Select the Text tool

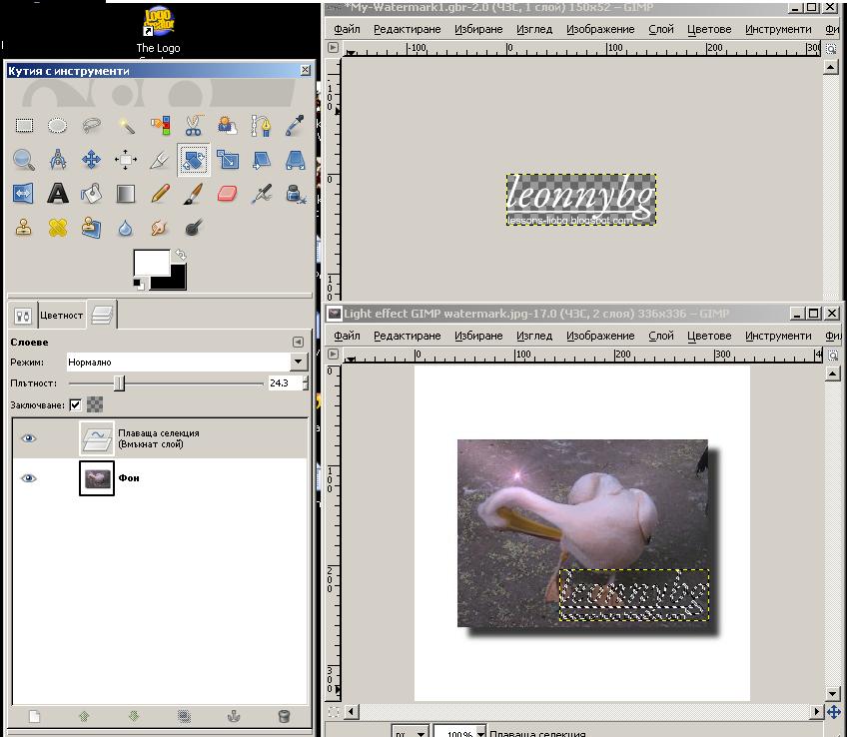(56, 194)
